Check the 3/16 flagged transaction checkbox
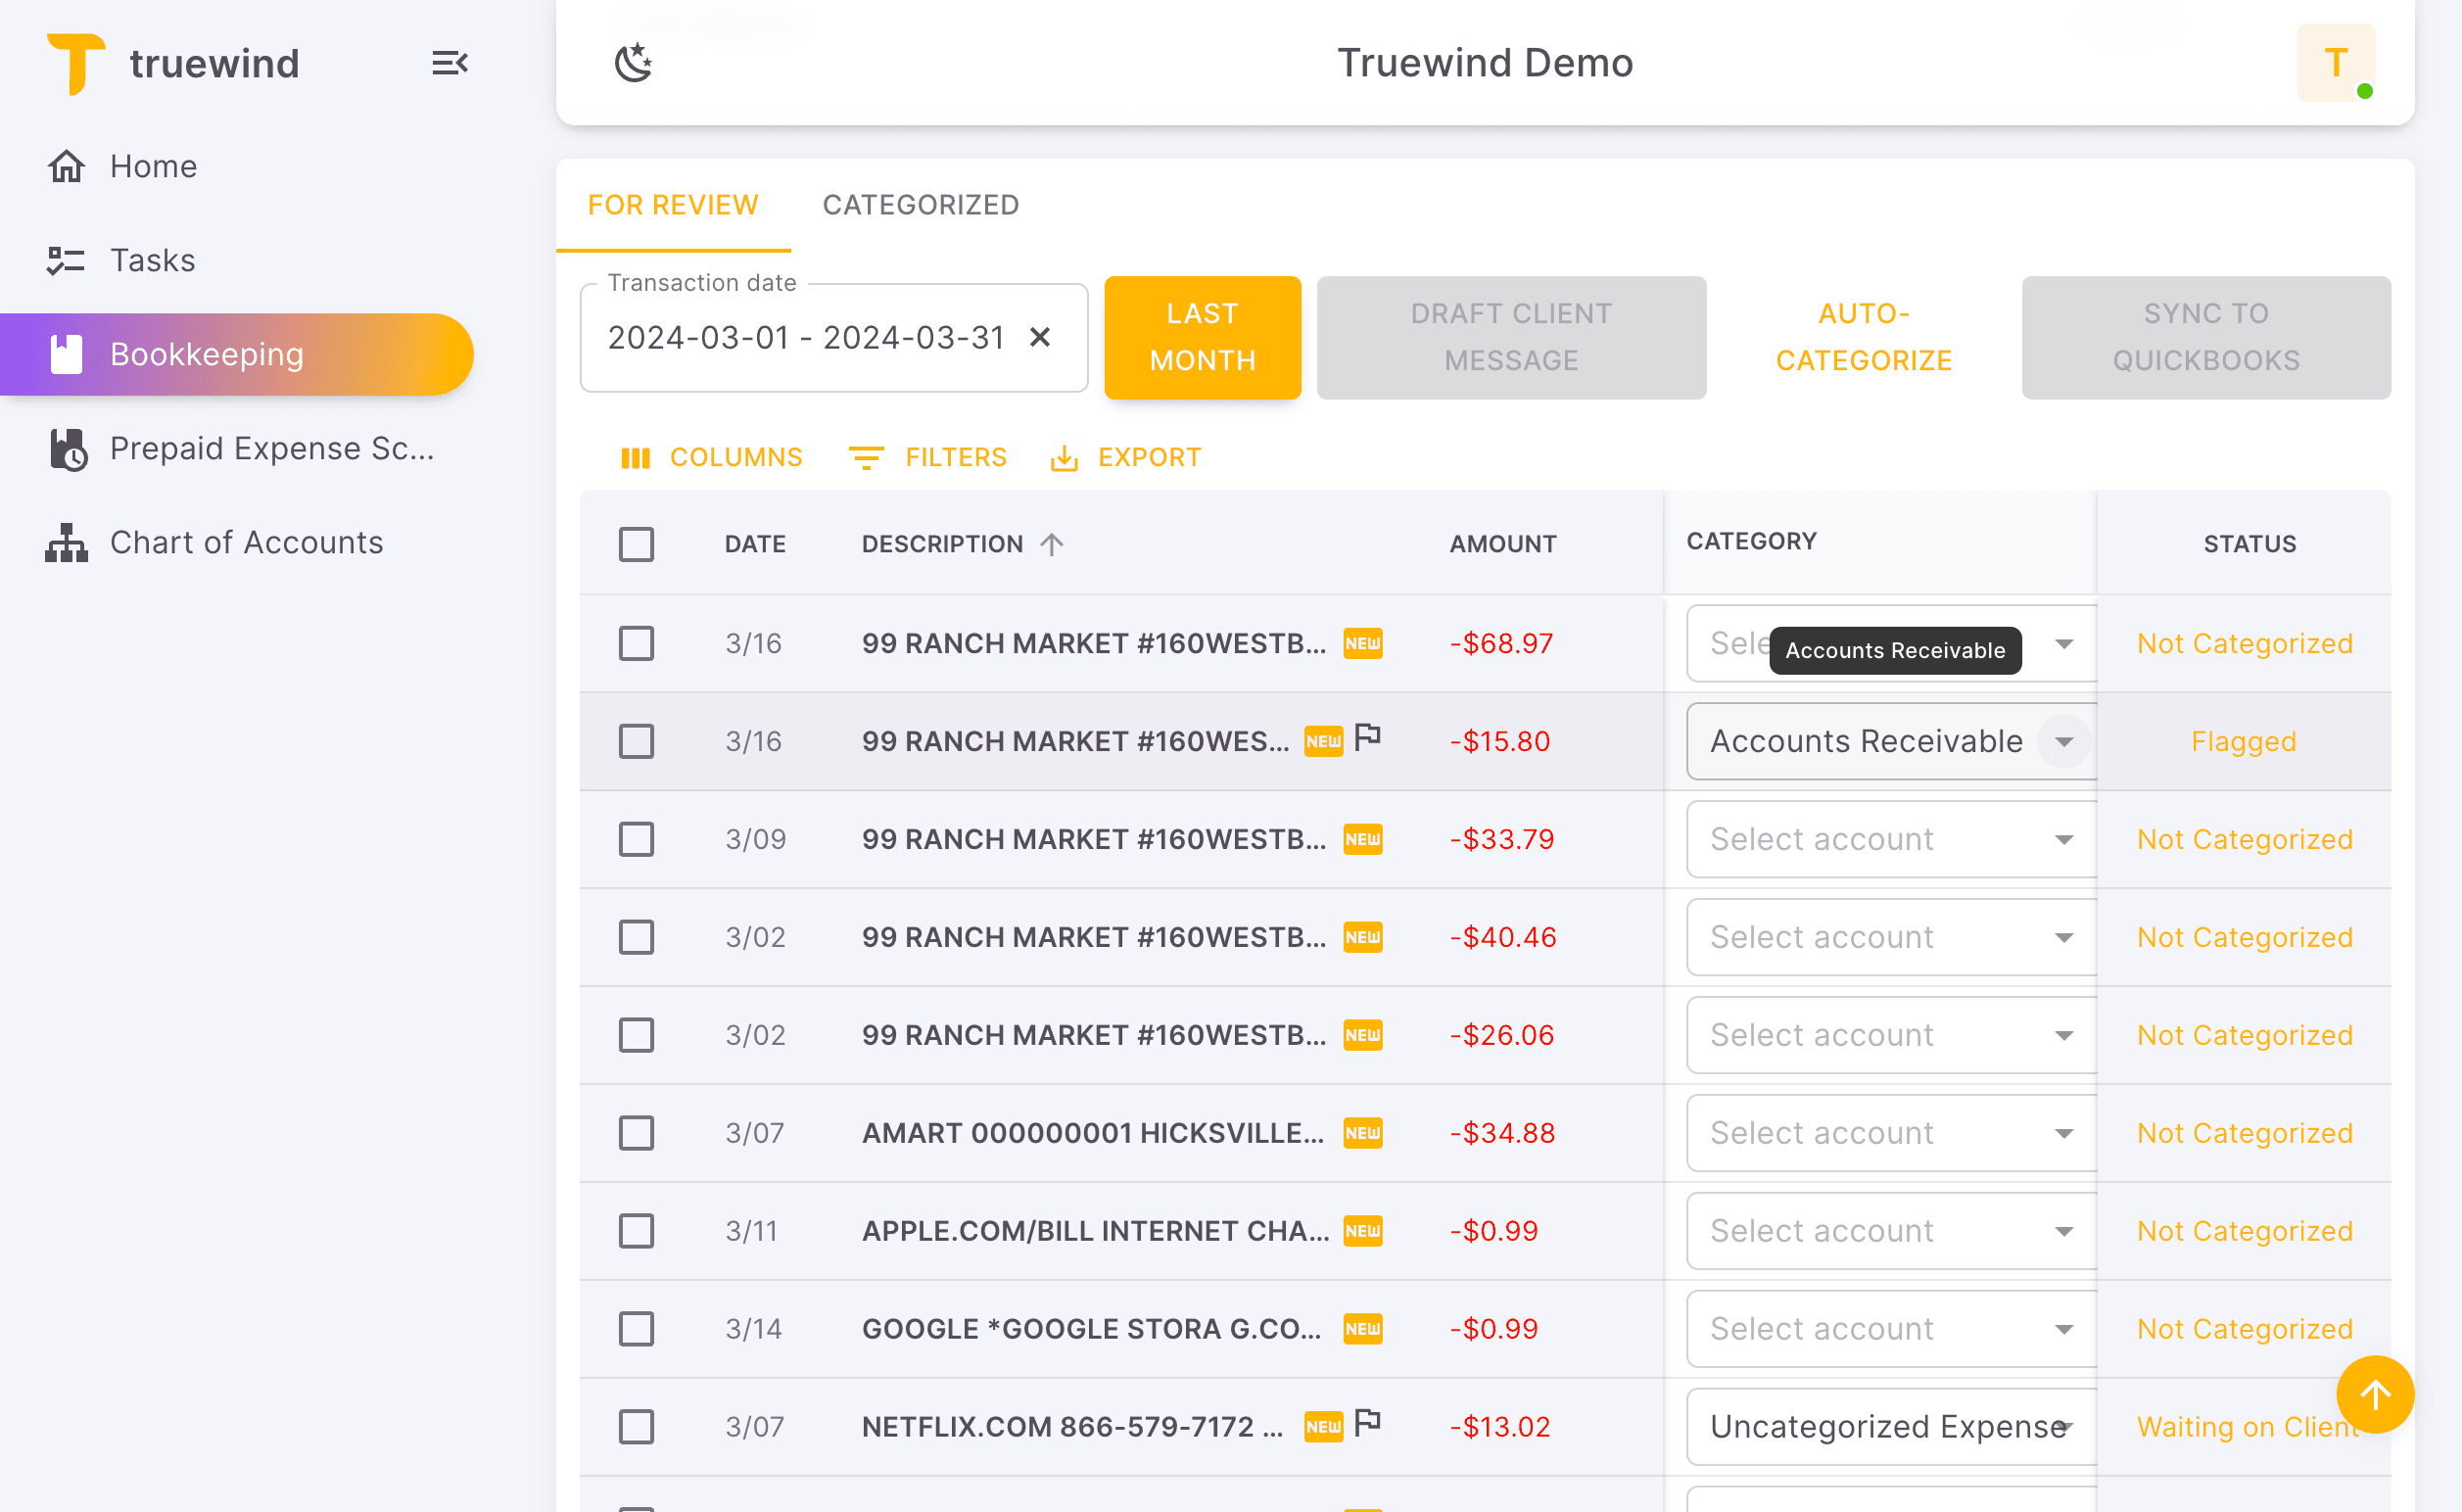The height and width of the screenshot is (1512, 2462). (x=636, y=741)
